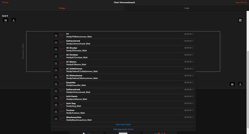Screen dimensions: 249x134
Task: Click the line chart icon of Eiswürfler
Action: 62,84
